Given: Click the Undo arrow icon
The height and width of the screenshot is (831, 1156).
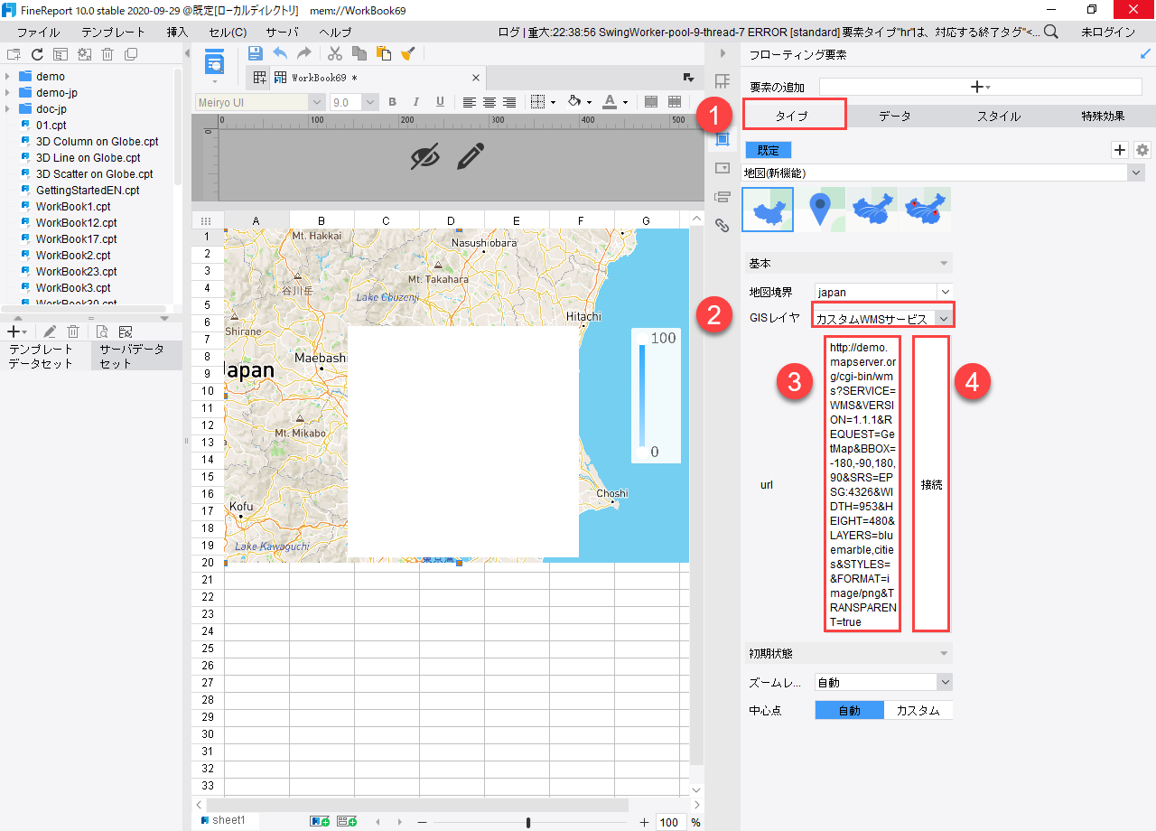Looking at the screenshot, I should pyautogui.click(x=280, y=54).
